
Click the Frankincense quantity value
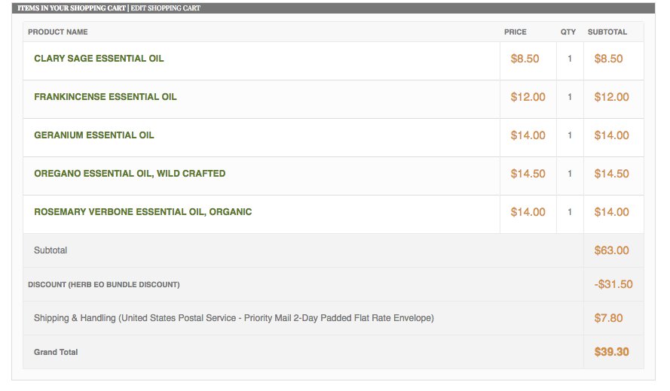(x=570, y=97)
